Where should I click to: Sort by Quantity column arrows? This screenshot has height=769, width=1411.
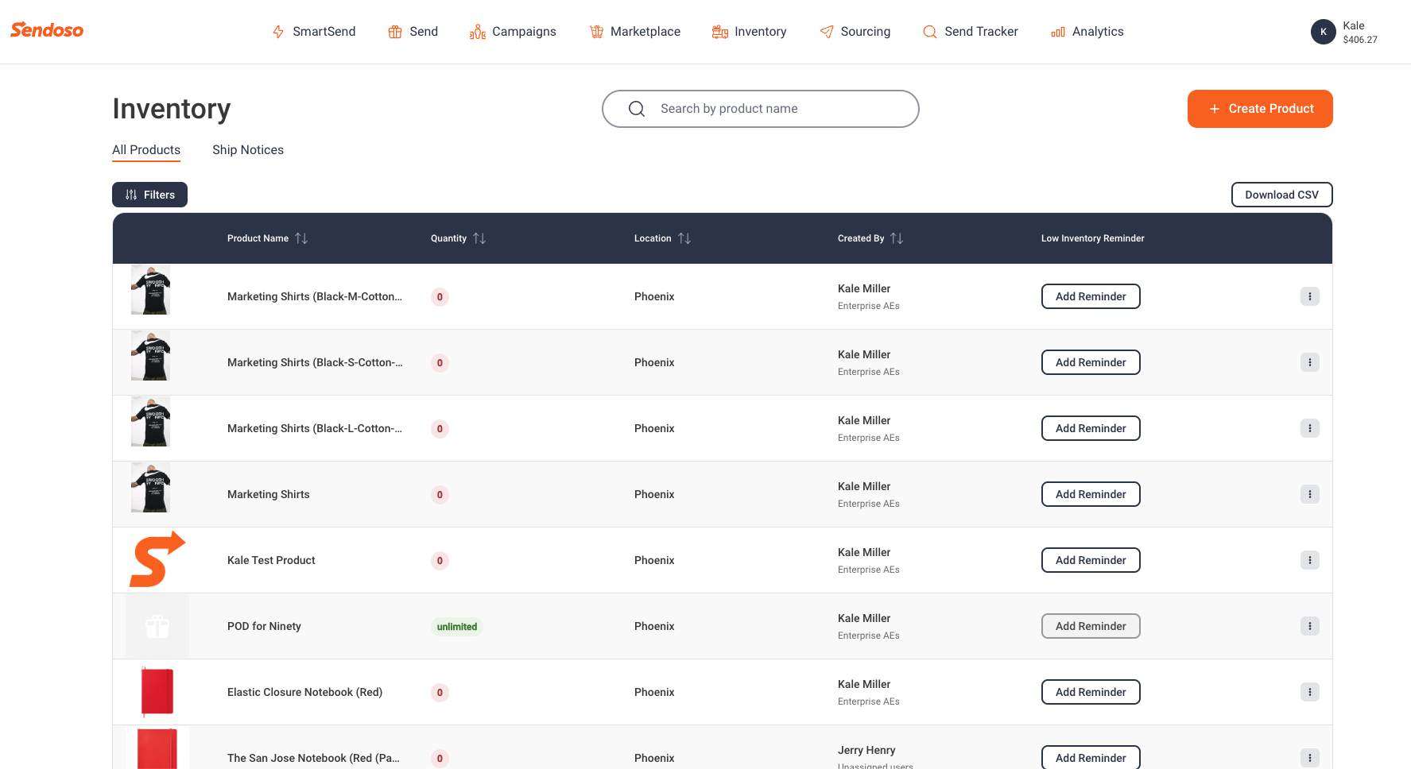pos(479,238)
